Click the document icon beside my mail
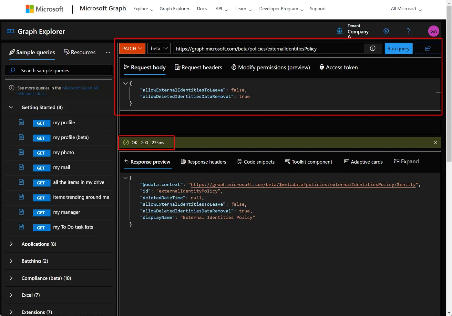Image resolution: width=452 pixels, height=316 pixels. click(x=21, y=167)
